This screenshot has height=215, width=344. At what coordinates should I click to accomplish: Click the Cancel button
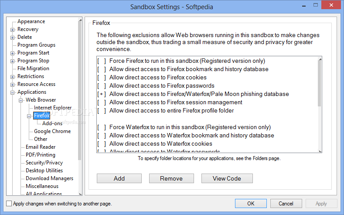(286, 204)
